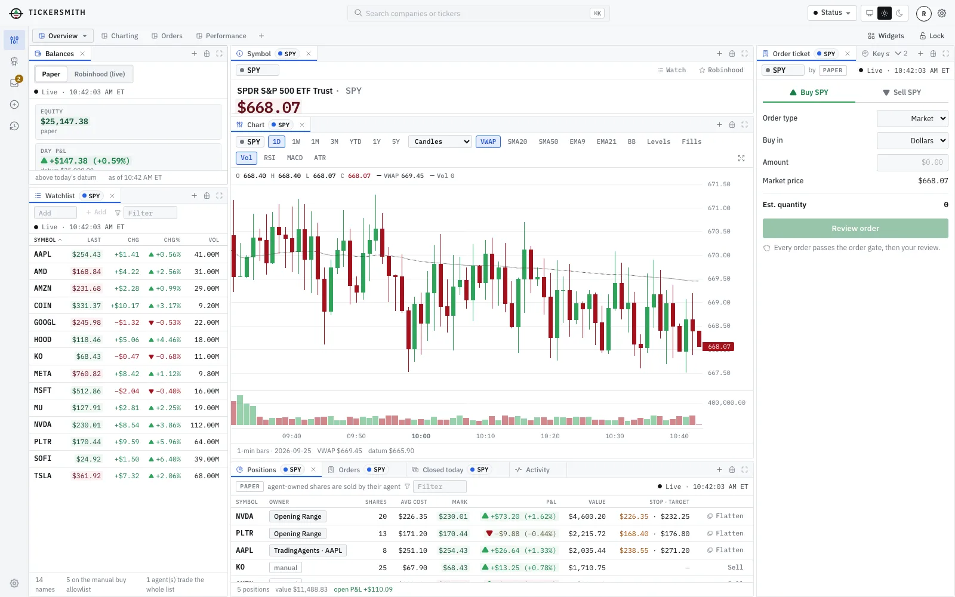Lock the layout
Screen dimensions: 955x597
pos(931,36)
